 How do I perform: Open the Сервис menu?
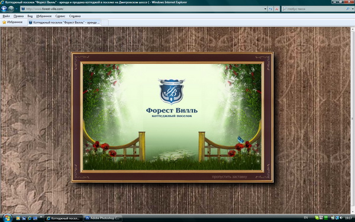(60, 16)
